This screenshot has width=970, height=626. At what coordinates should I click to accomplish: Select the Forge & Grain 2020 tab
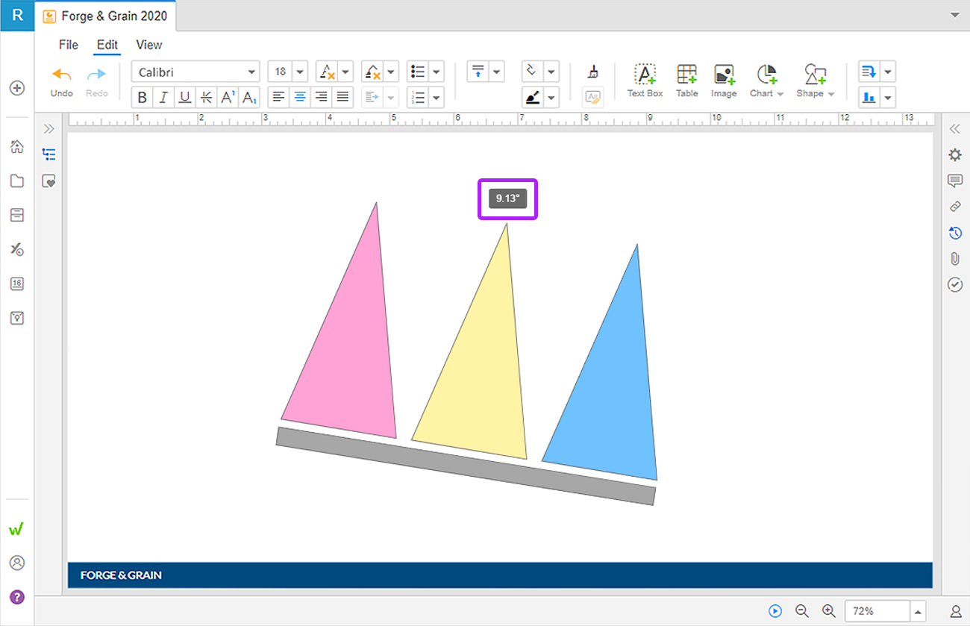[x=107, y=16]
